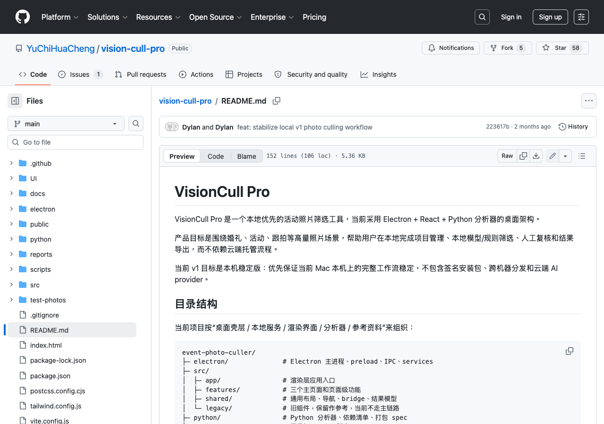
Task: Click Sign in link
Action: (x=511, y=17)
